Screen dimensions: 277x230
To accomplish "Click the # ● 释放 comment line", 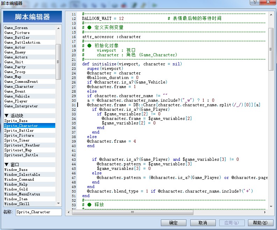I will click(x=93, y=205).
